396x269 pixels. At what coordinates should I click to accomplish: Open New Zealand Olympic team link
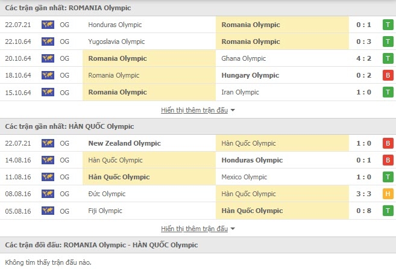click(x=125, y=143)
